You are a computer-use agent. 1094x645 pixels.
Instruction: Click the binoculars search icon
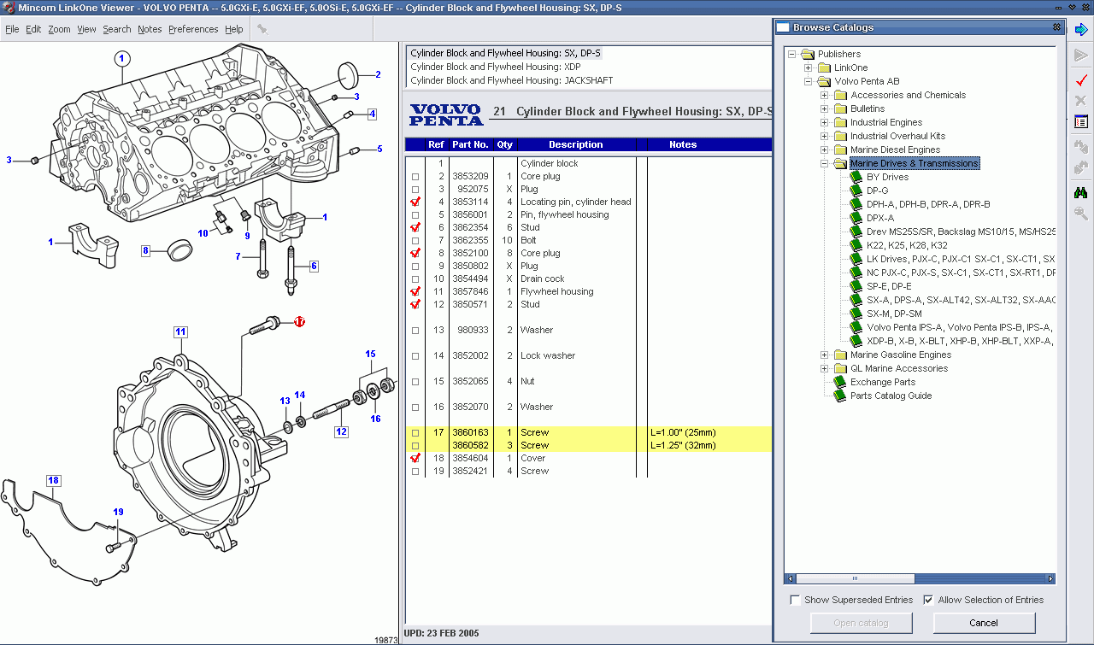[1080, 192]
